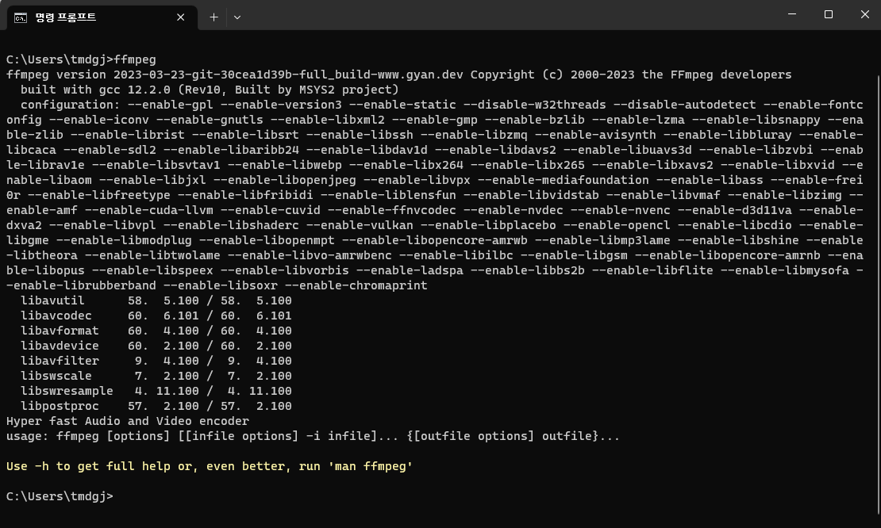Click the libswscale version row
This screenshot has height=528, width=881.
tap(156, 376)
